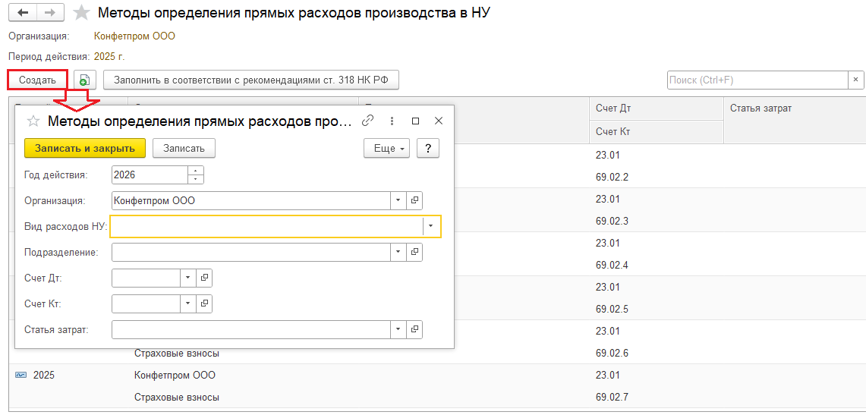Increase the Год действия value by one
866x415 pixels.
pyautogui.click(x=196, y=171)
